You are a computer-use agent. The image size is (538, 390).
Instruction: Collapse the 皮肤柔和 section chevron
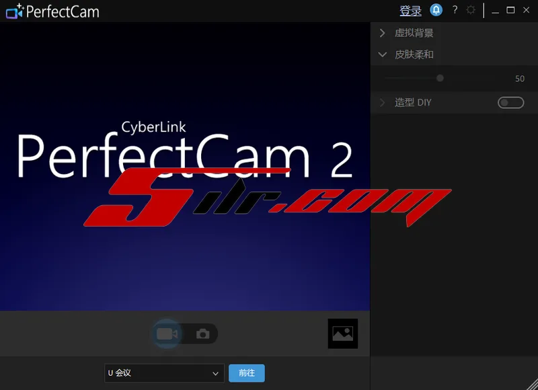[x=382, y=54]
